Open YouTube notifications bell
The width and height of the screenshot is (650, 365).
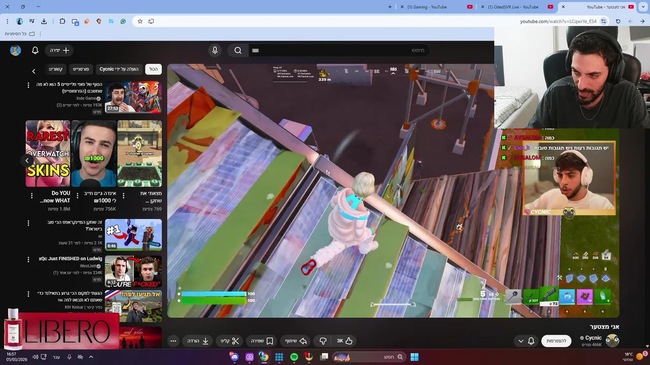tap(35, 50)
